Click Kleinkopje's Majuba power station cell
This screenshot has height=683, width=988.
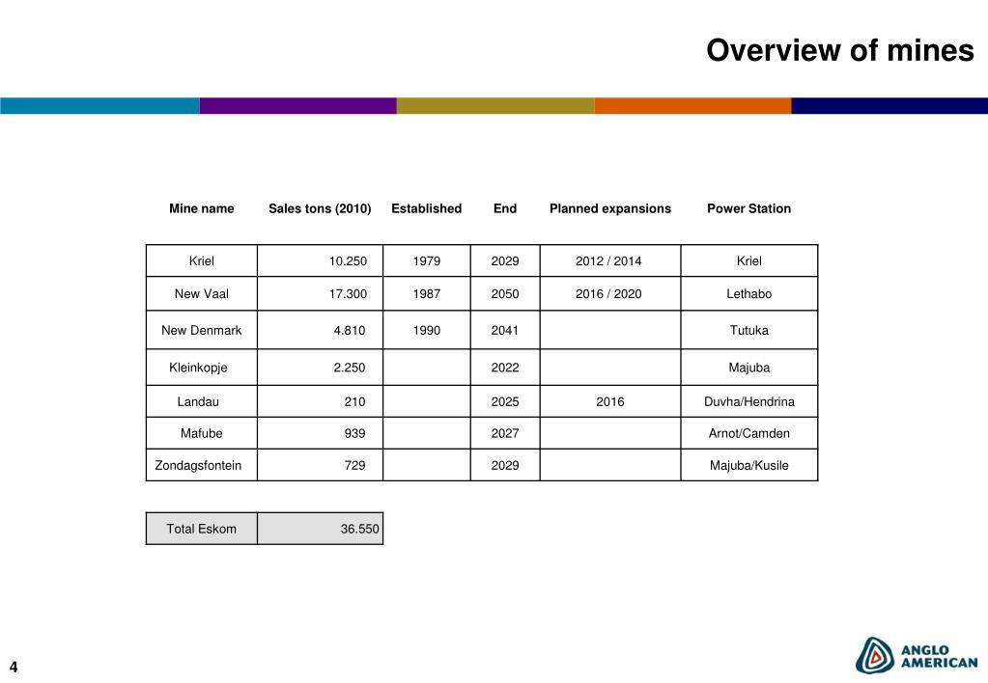click(749, 367)
